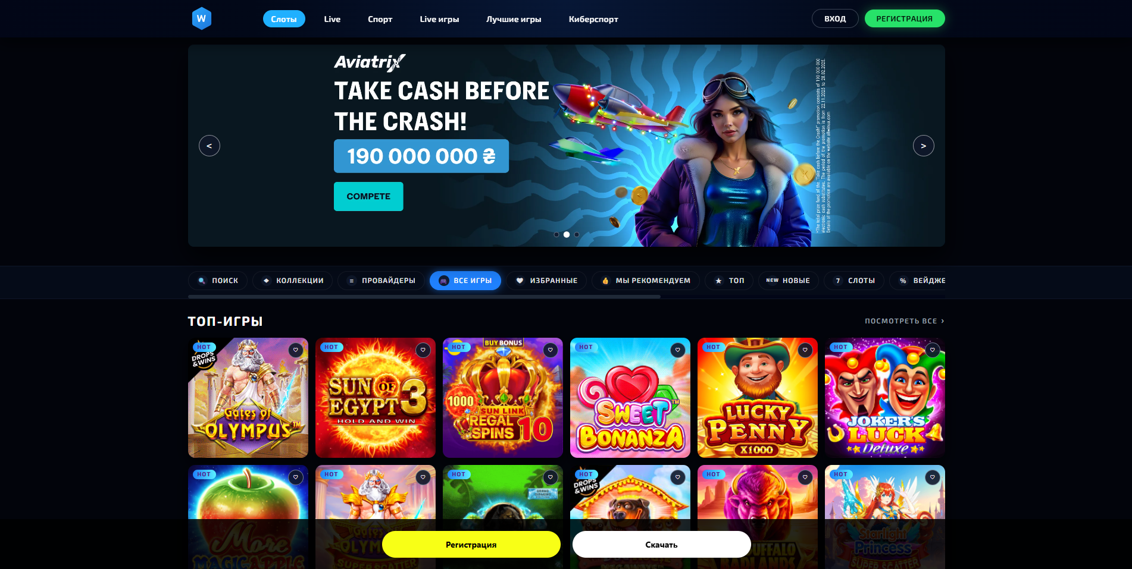Open the Коллекции category chip
The image size is (1132, 569).
(293, 281)
